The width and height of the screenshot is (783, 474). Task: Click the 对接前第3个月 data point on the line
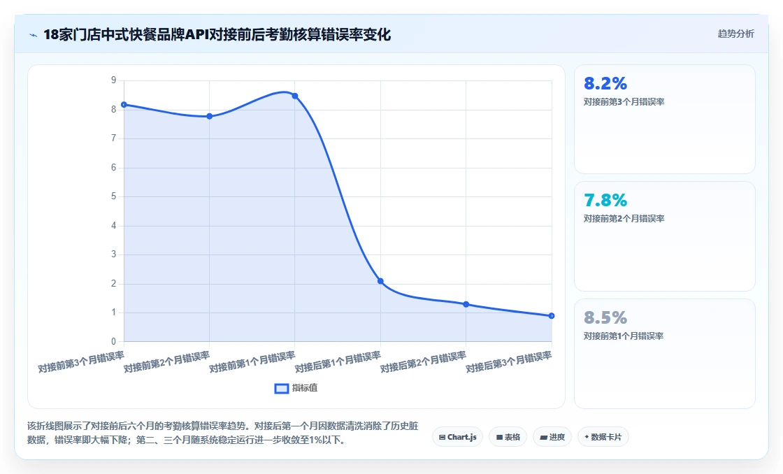point(124,104)
